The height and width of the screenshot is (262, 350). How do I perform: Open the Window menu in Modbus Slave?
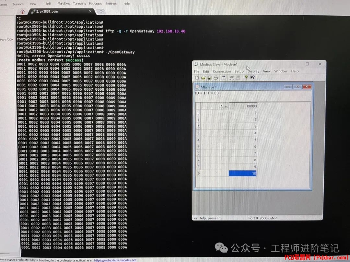281,71
